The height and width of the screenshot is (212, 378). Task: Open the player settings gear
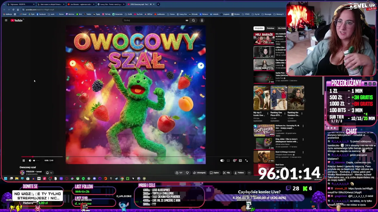pyautogui.click(x=234, y=160)
